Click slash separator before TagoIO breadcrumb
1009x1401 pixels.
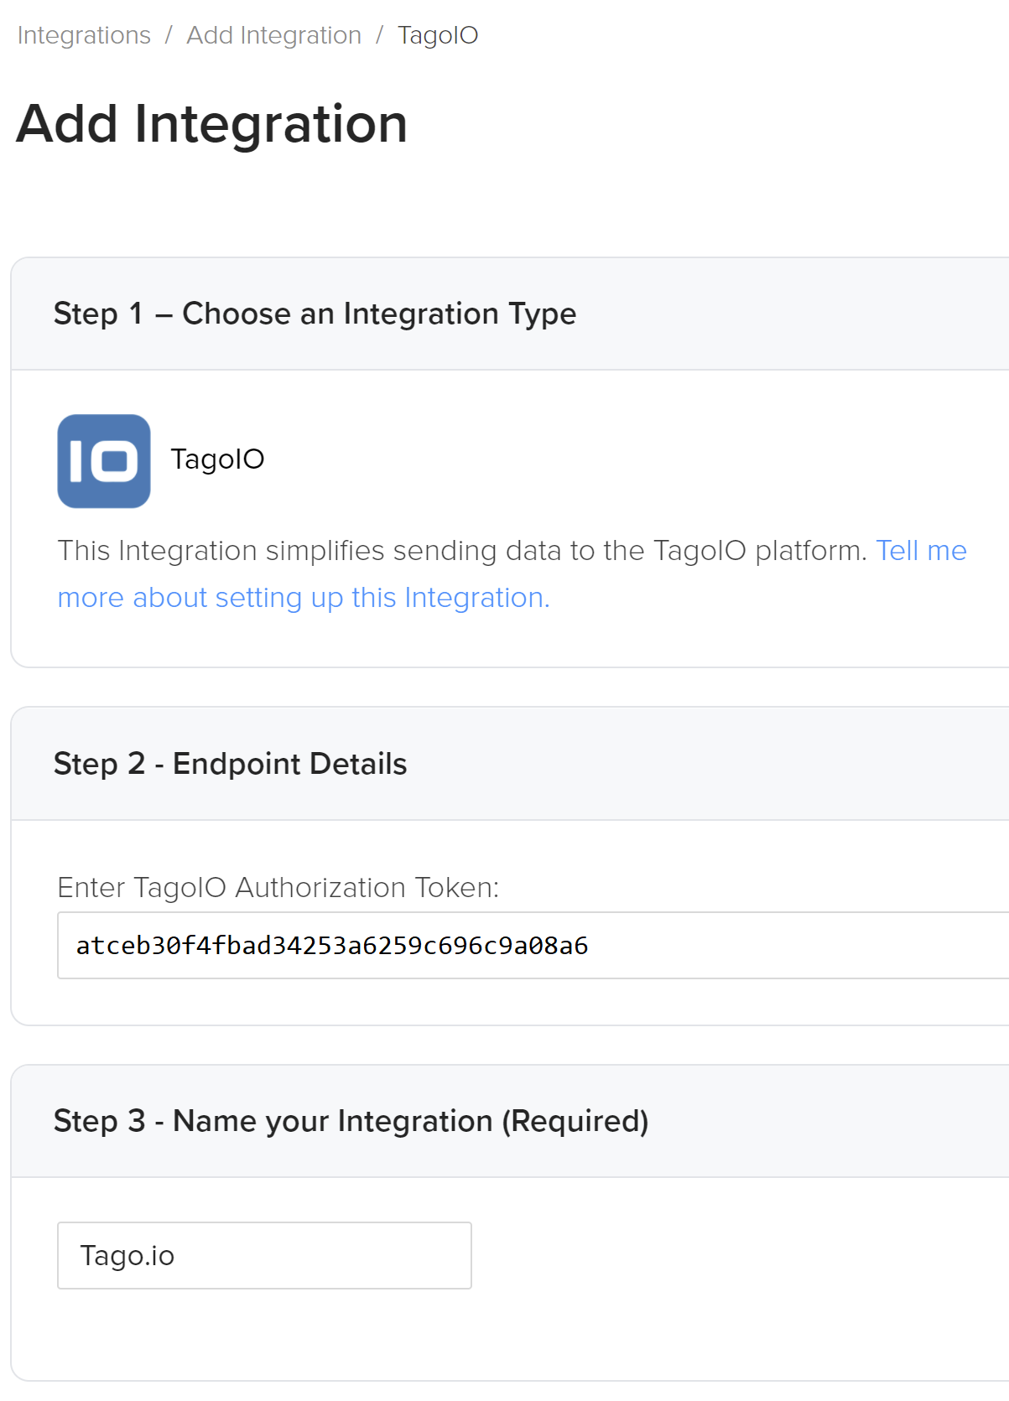[379, 35]
